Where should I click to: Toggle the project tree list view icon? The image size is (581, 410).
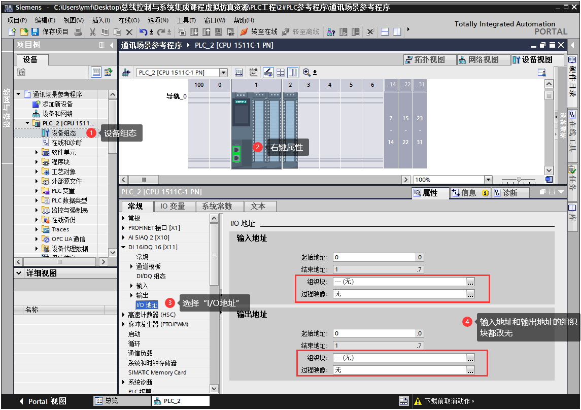coord(96,72)
